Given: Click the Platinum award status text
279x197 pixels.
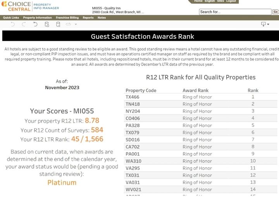Looking at the screenshot, I should pos(62,183).
